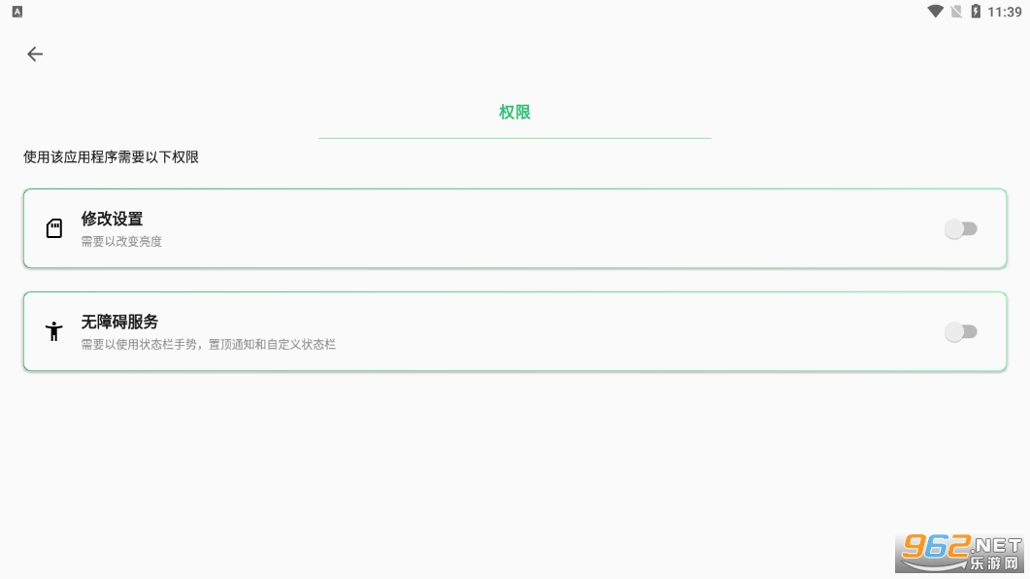Click the 使用该应用程序需要以下权限 heading text

tap(111, 157)
